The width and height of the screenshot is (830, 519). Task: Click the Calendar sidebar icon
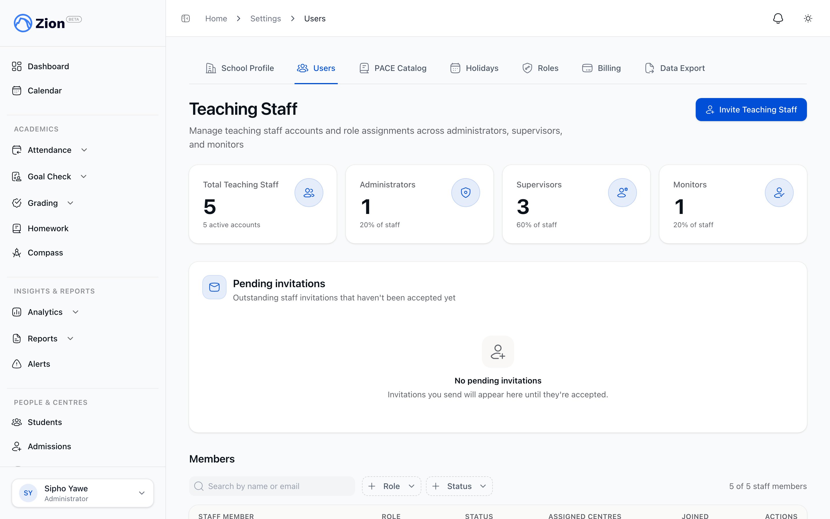16,91
